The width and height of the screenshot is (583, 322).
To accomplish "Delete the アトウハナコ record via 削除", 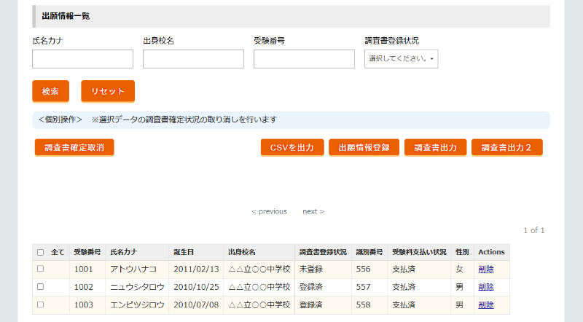I will pos(486,269).
